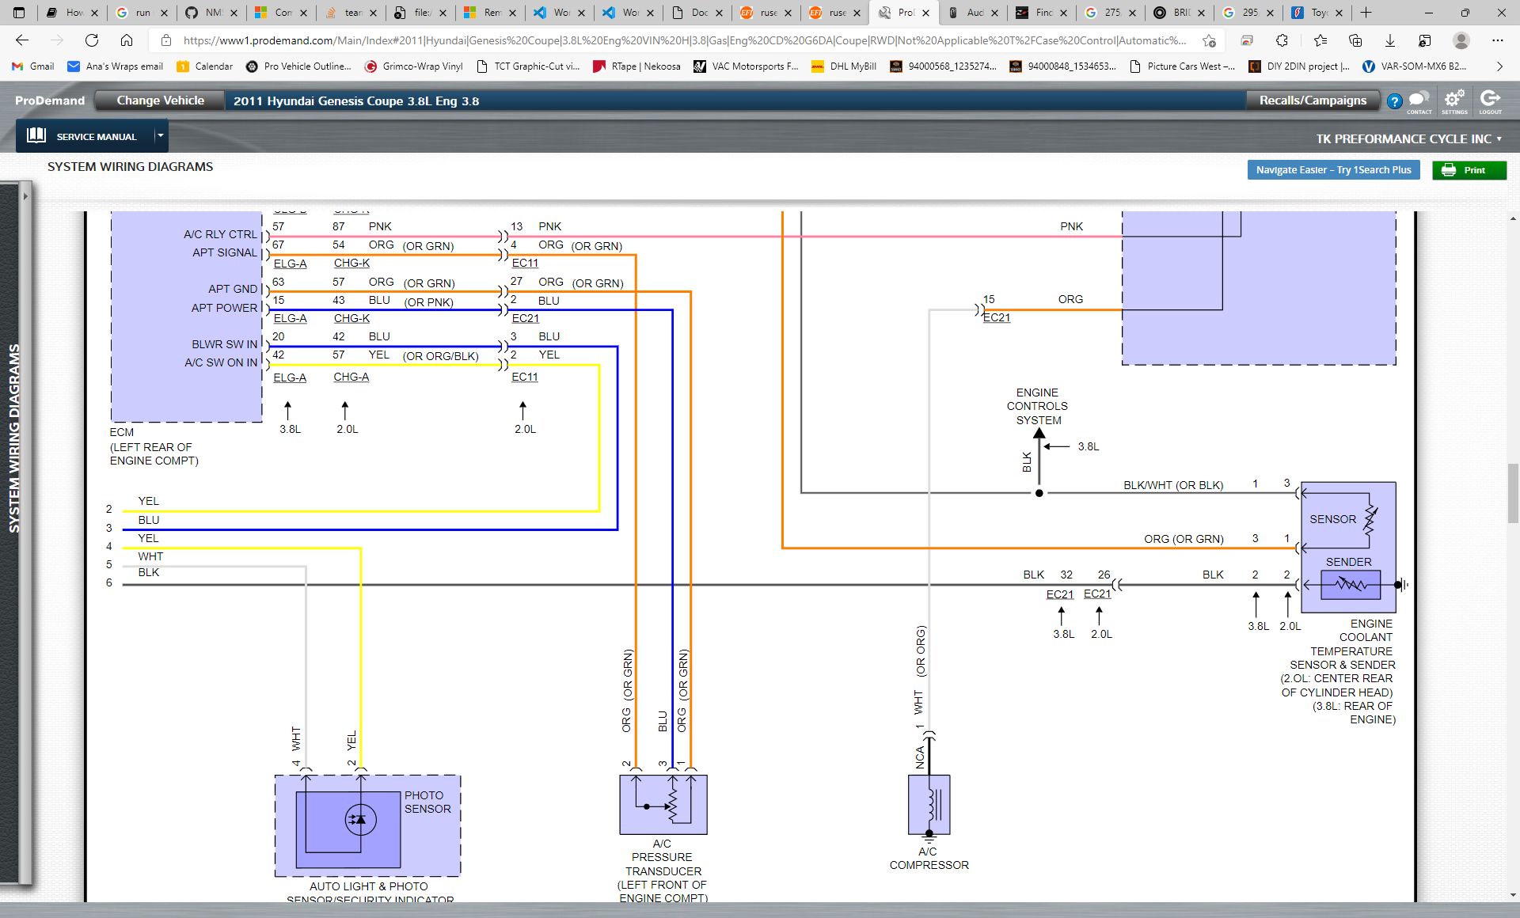This screenshot has width=1520, height=918.
Task: Close the active ProDemand tab
Action: [x=925, y=13]
